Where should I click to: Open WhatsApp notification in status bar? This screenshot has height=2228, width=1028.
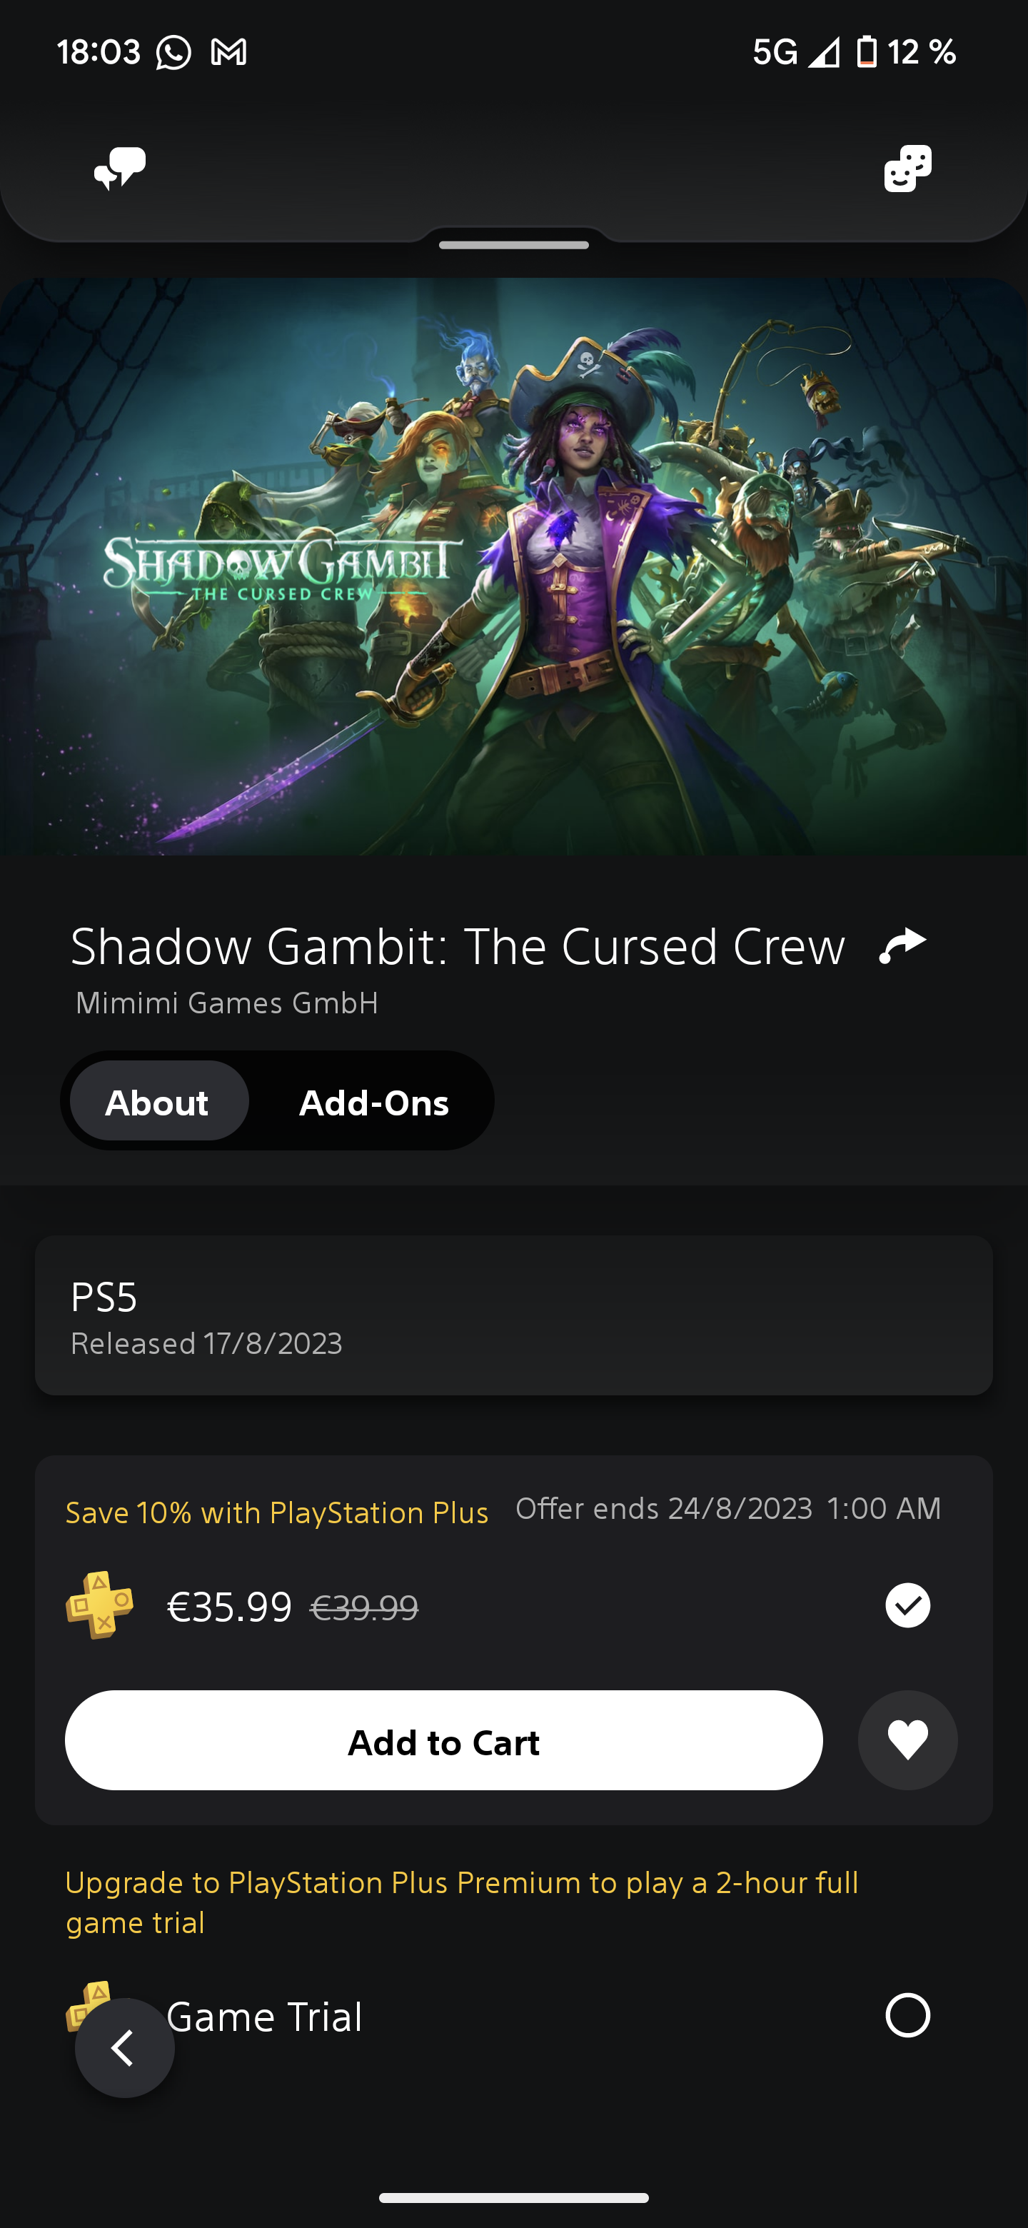173,53
